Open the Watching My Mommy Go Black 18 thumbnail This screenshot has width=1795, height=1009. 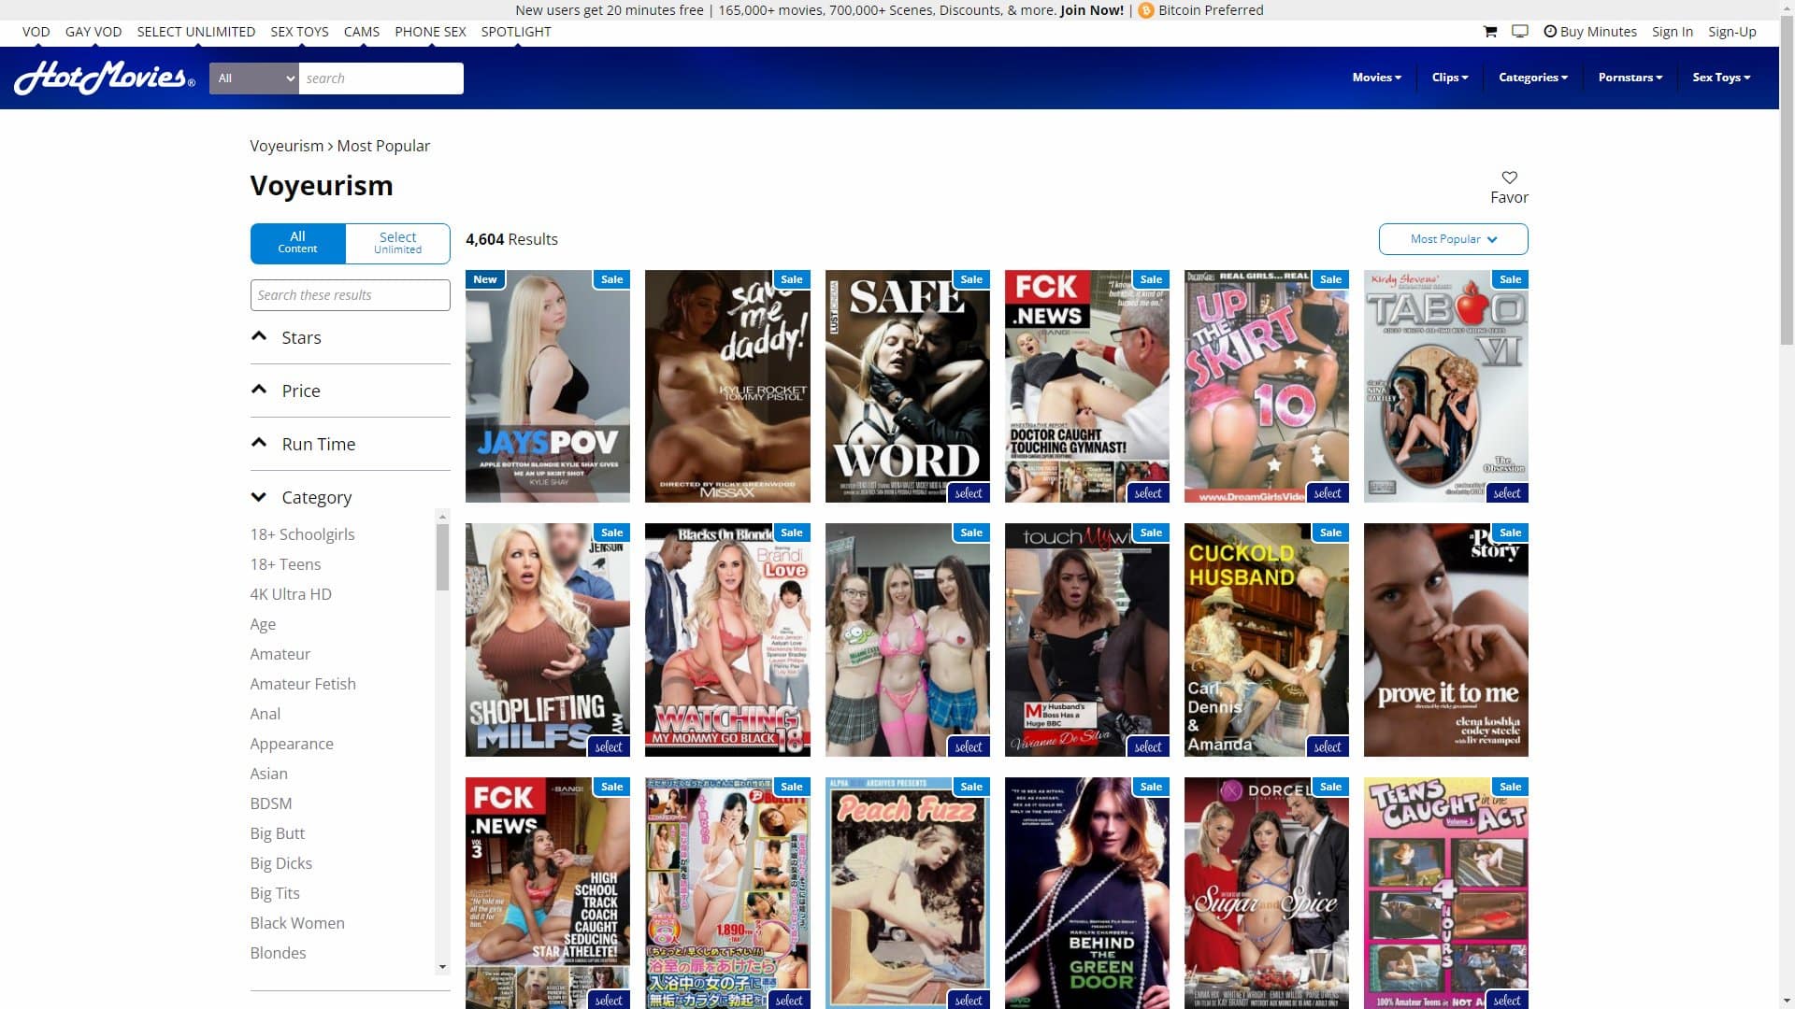[x=726, y=640]
